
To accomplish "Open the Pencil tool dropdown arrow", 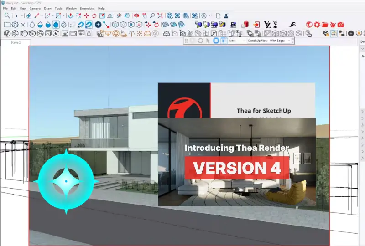I will click(42, 16).
